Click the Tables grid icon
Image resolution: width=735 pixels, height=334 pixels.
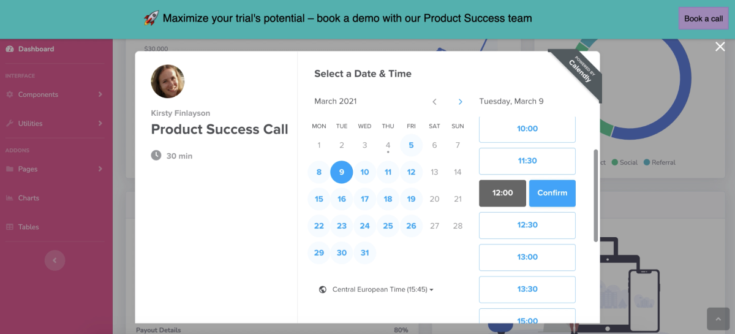point(10,227)
